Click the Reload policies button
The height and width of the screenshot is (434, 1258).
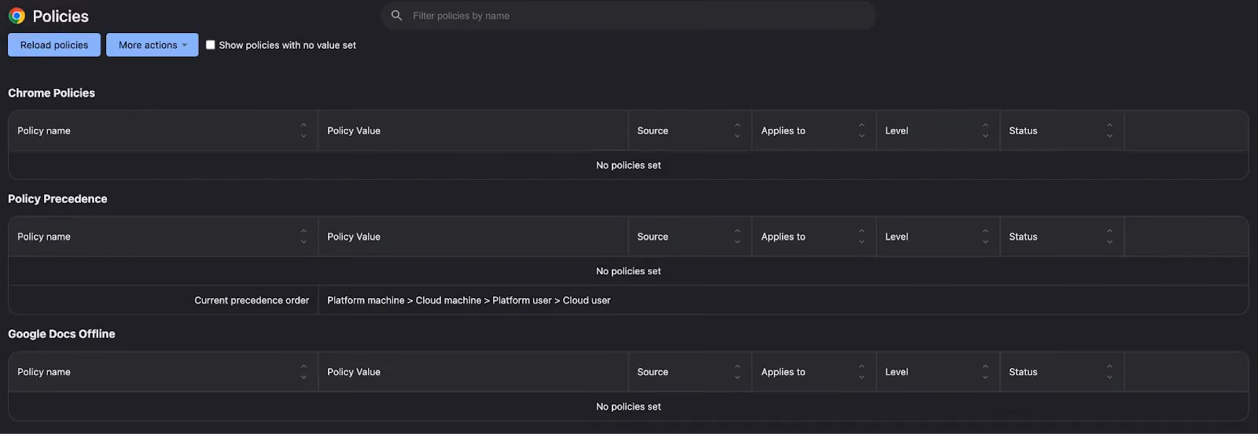[54, 45]
